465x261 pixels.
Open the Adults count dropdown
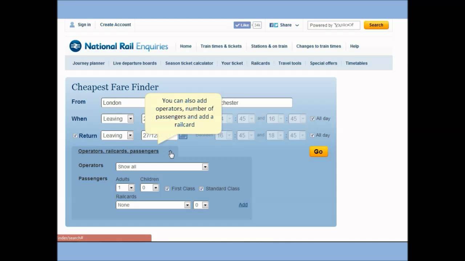click(x=125, y=188)
